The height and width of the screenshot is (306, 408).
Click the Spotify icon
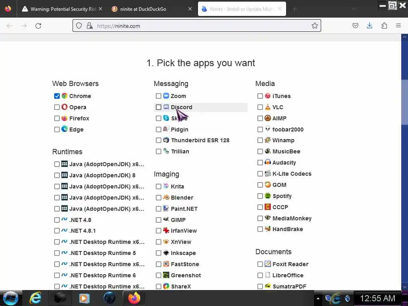click(268, 196)
